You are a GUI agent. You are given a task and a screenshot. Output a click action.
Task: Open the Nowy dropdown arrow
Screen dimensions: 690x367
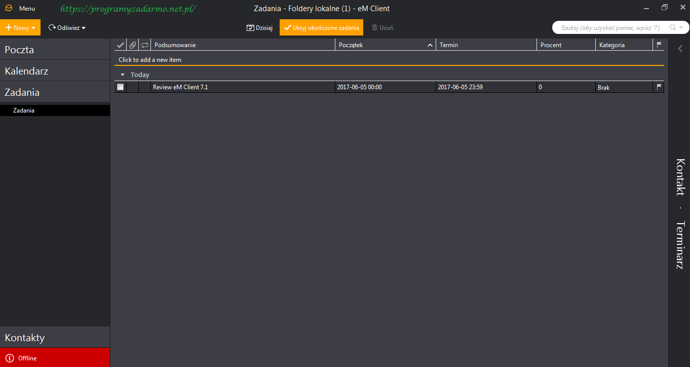tap(33, 28)
